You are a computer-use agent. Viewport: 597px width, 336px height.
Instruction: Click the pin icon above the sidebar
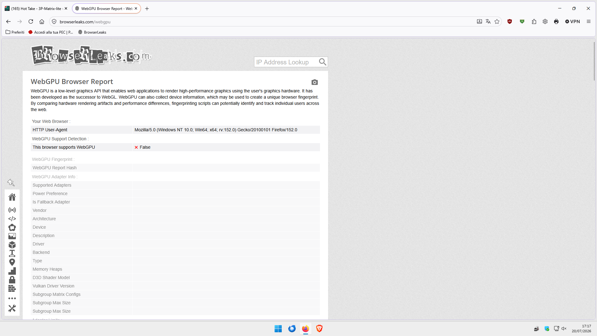[x=11, y=183]
